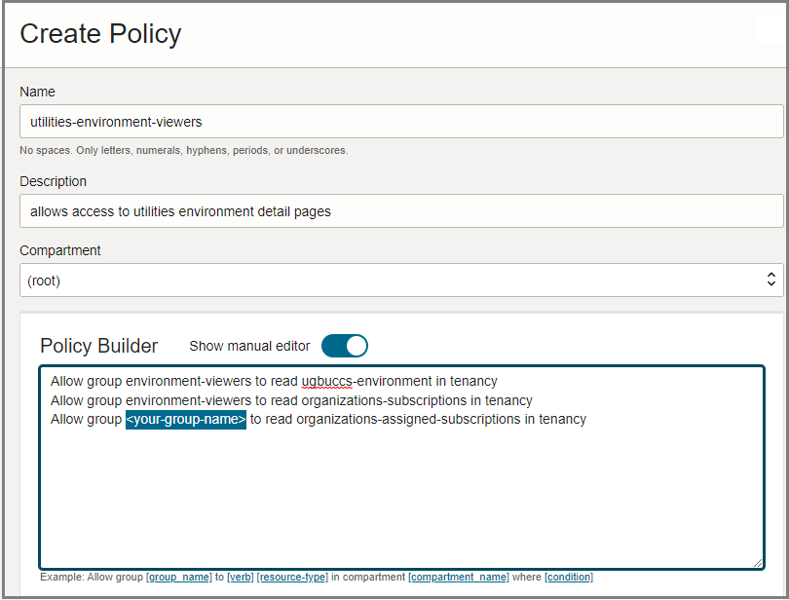Open the compartment_name template link
Screen dimensions: 789x600
coord(459,577)
